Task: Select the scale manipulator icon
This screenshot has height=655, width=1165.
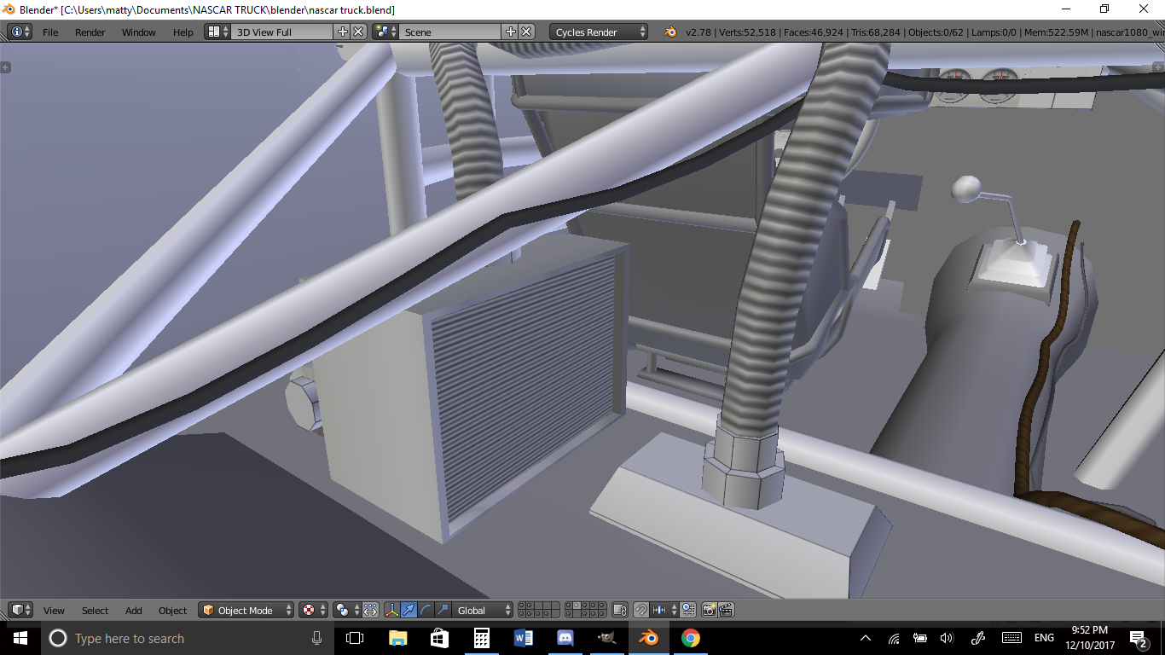Action: click(x=442, y=610)
